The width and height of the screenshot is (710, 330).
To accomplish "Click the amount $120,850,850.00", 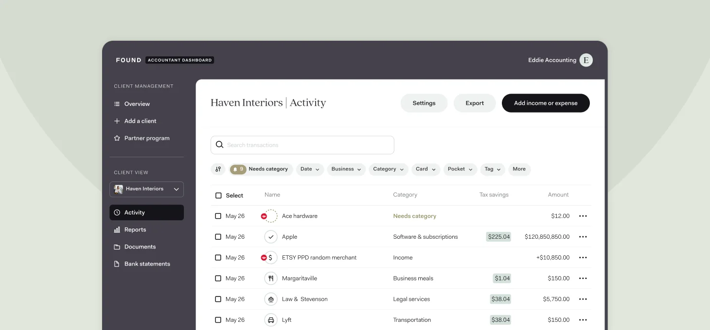I will point(547,237).
